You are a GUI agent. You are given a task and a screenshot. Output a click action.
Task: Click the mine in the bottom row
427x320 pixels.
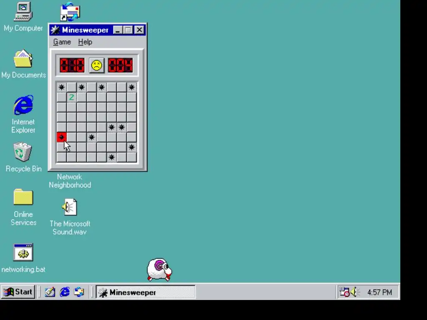click(112, 157)
